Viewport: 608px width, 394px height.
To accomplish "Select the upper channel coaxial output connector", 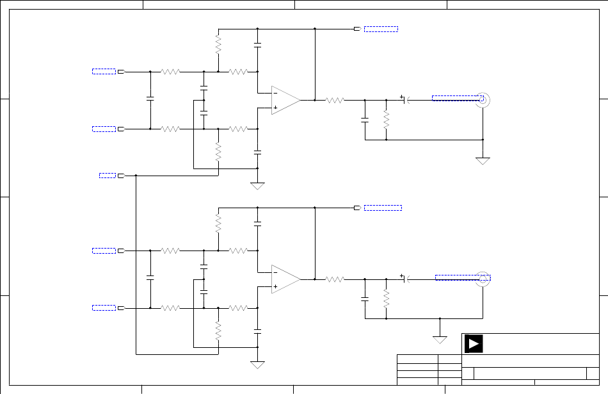I will tap(483, 100).
